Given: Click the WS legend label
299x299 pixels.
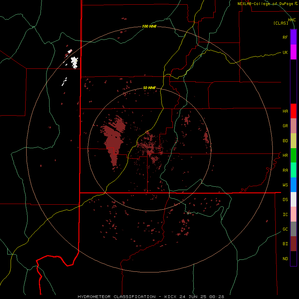Looking at the screenshot, I should pos(285,185).
